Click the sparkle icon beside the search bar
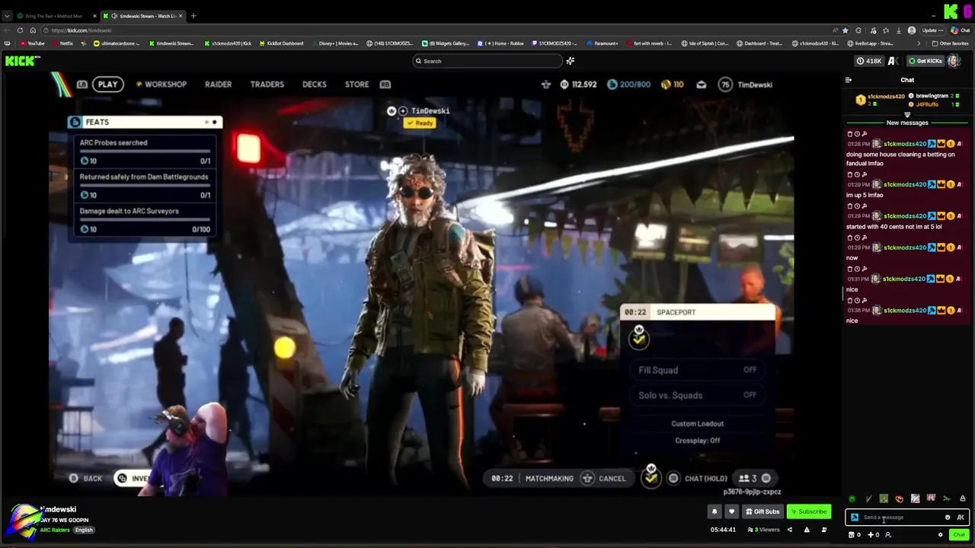The image size is (975, 548). coord(570,61)
